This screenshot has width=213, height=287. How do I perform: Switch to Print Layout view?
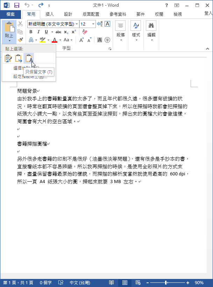coord(125,283)
